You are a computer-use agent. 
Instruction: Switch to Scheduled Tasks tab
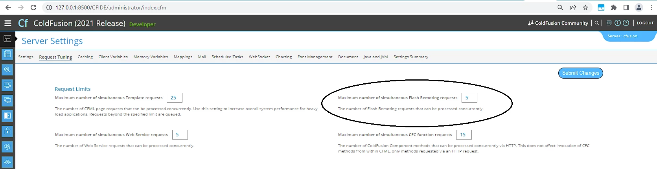tap(227, 57)
